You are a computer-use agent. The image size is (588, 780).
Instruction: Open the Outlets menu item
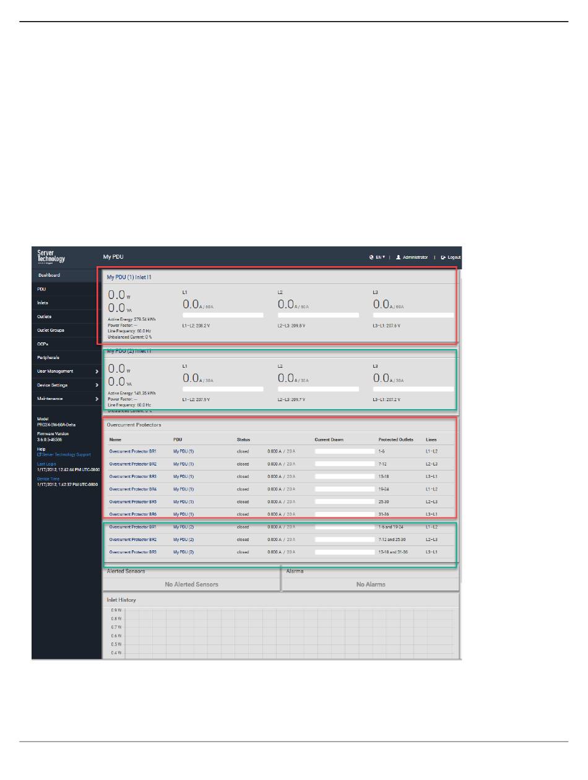(66, 316)
